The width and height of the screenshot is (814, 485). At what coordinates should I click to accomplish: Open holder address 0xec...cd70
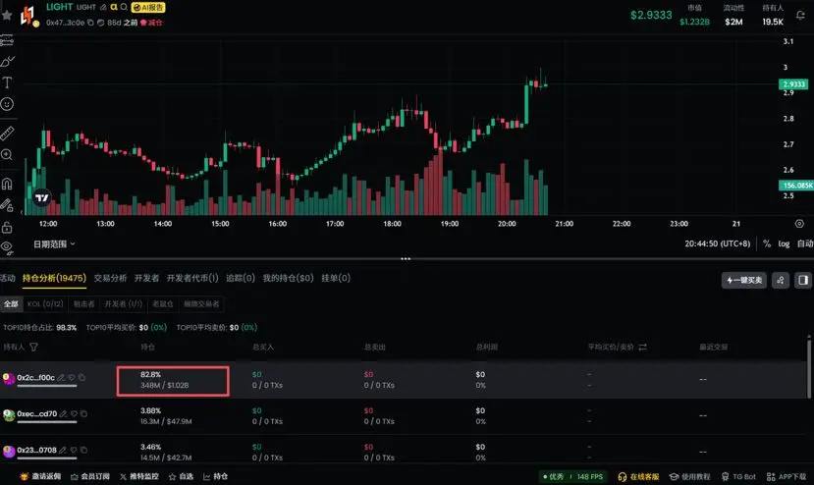coord(37,414)
